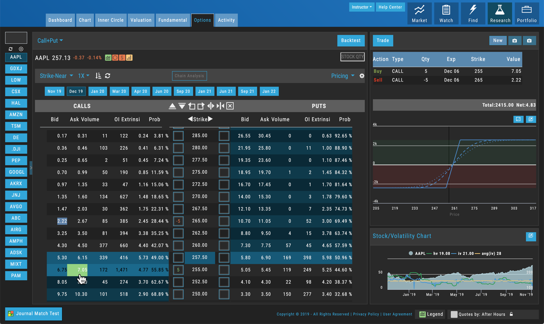This screenshot has height=324, width=544.
Task: Refresh the option chain
Action: [x=108, y=76]
